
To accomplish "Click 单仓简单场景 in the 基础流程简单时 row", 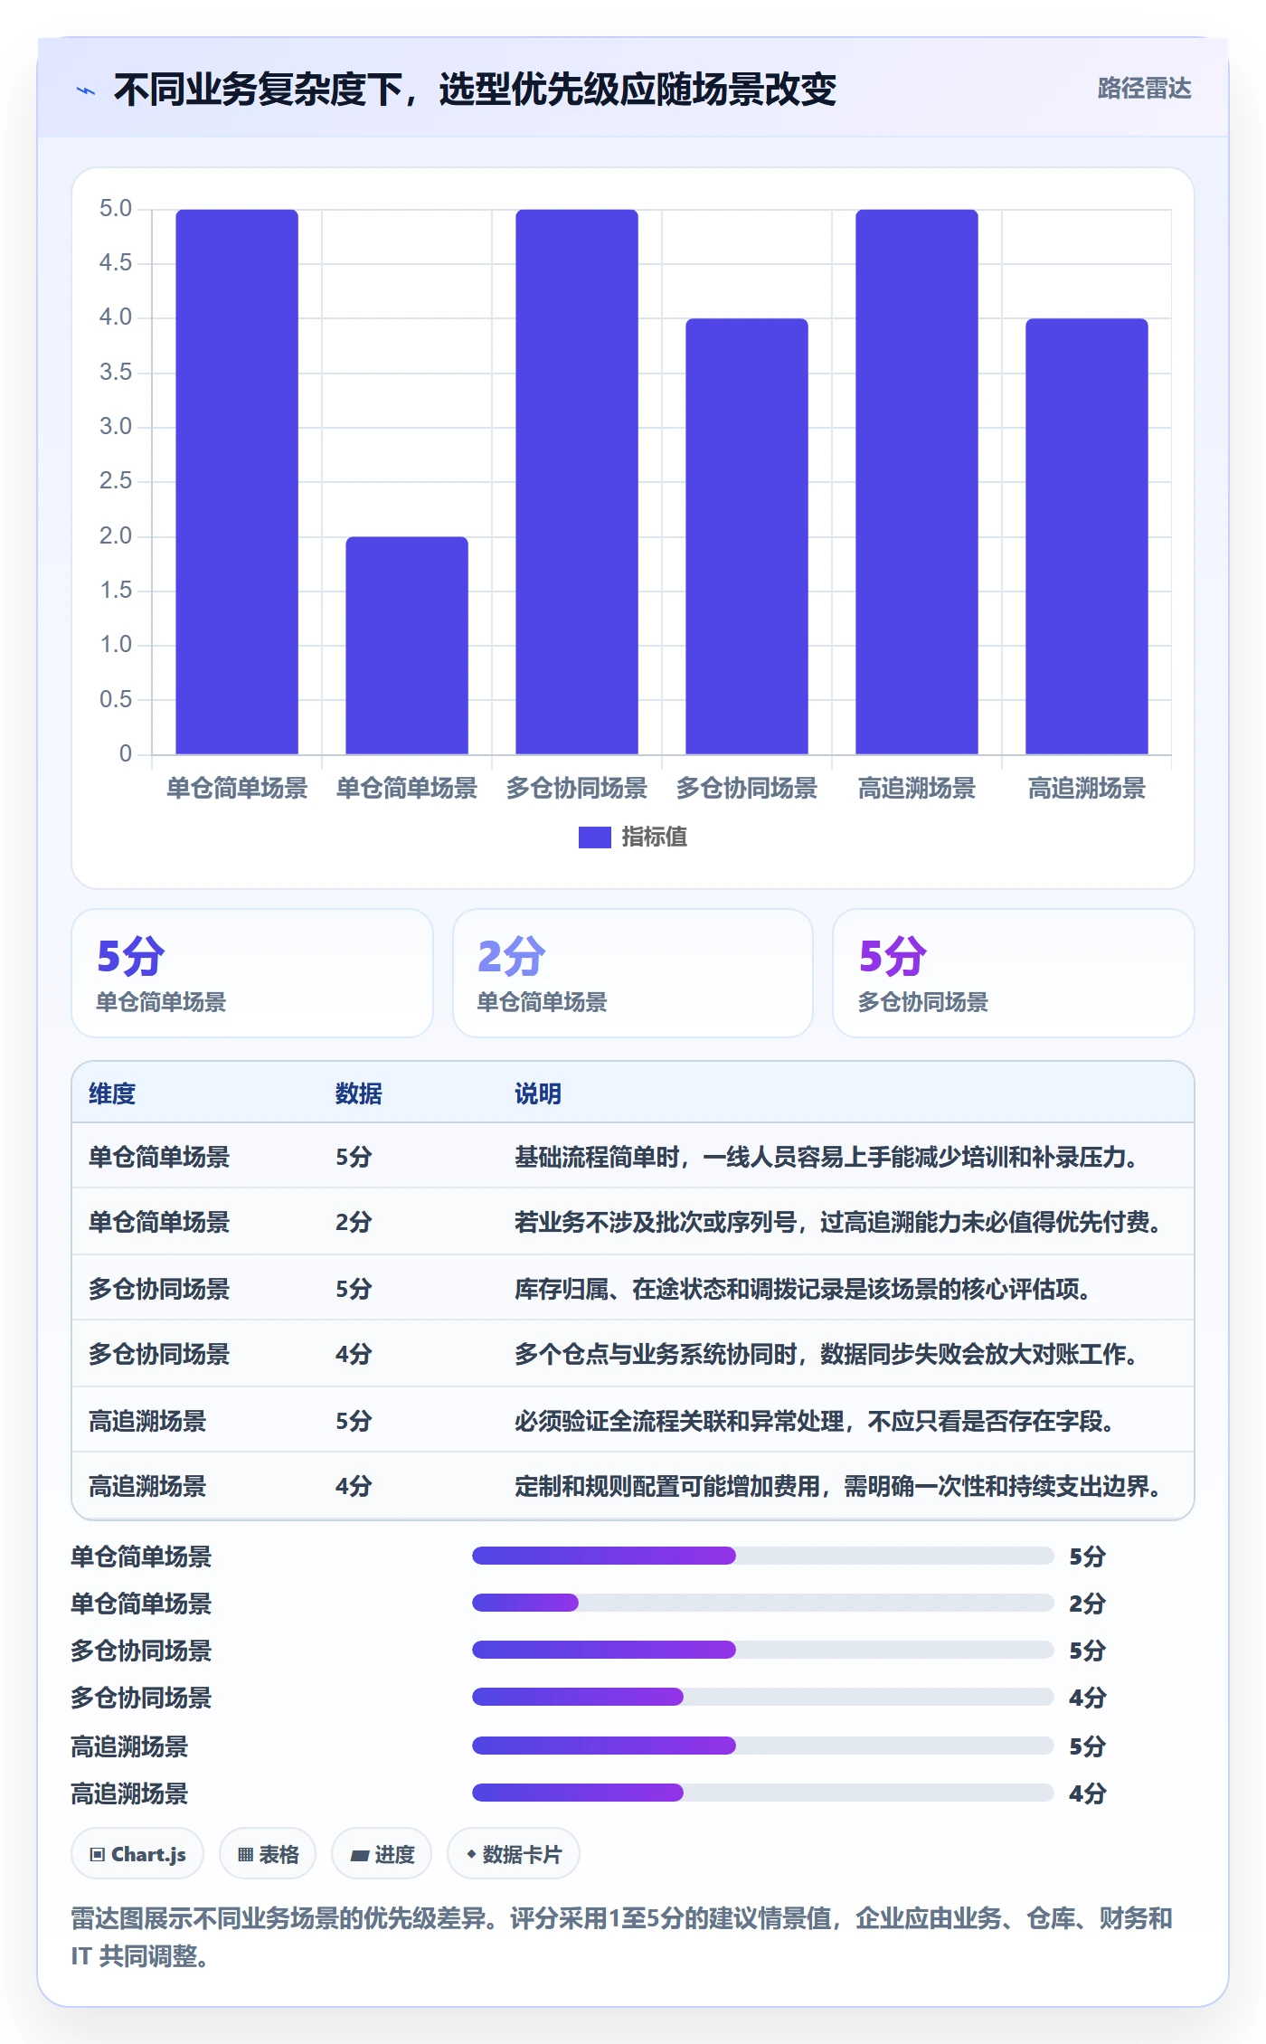I will click(x=159, y=1157).
